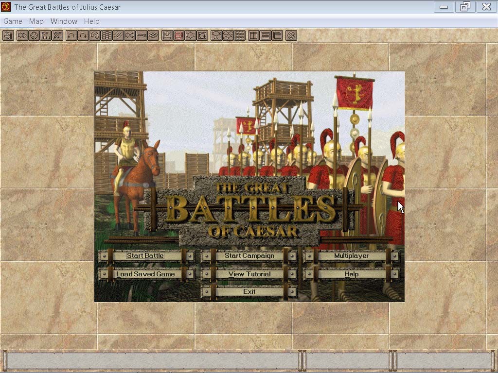The image size is (498, 373).
Task: Click the U-turn arrow toolbar icon
Action: coord(95,35)
